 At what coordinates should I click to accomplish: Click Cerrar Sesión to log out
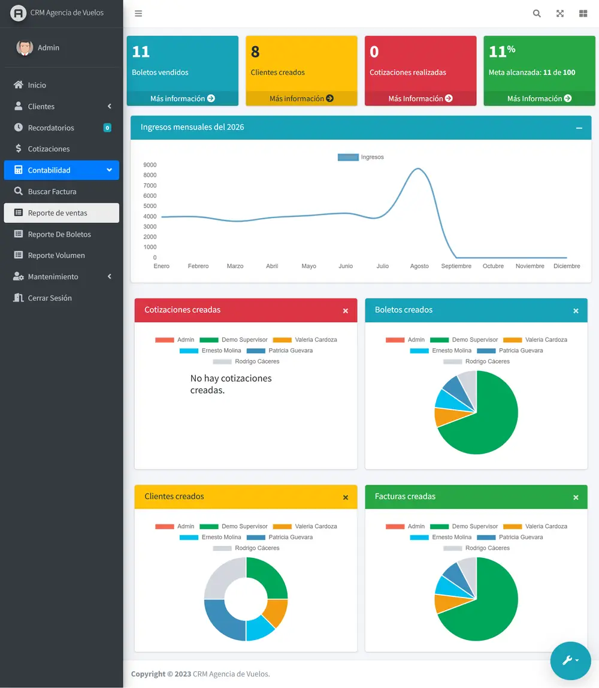pyautogui.click(x=61, y=298)
